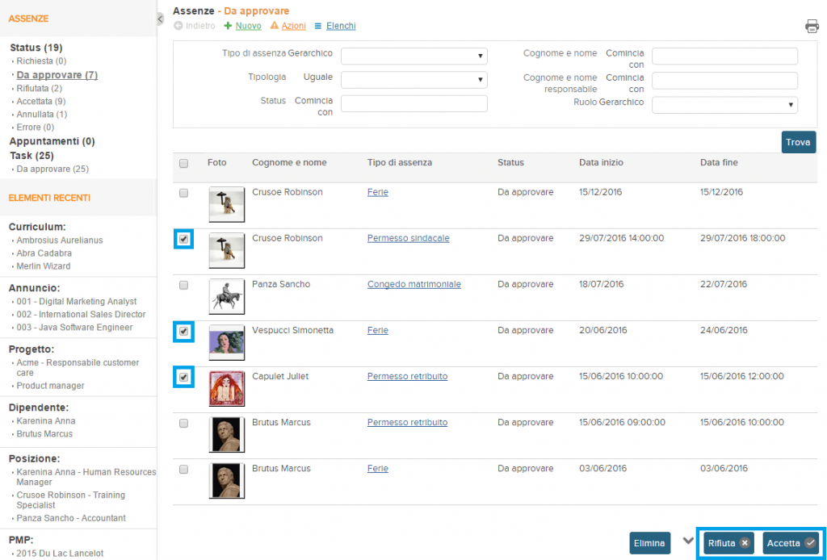827x560 pixels.
Task: Open 2015 Du Lac Lancelot PMP
Action: pyautogui.click(x=60, y=554)
